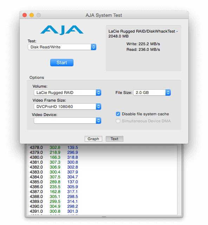
Task: Click read value 301.3 in row 4391.0
Action: tap(73, 211)
